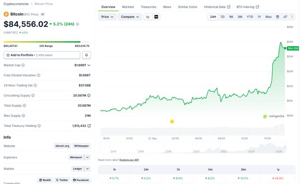Expand the Explorers dropdown arrow
Screen dimensions: 300x184
point(87,157)
